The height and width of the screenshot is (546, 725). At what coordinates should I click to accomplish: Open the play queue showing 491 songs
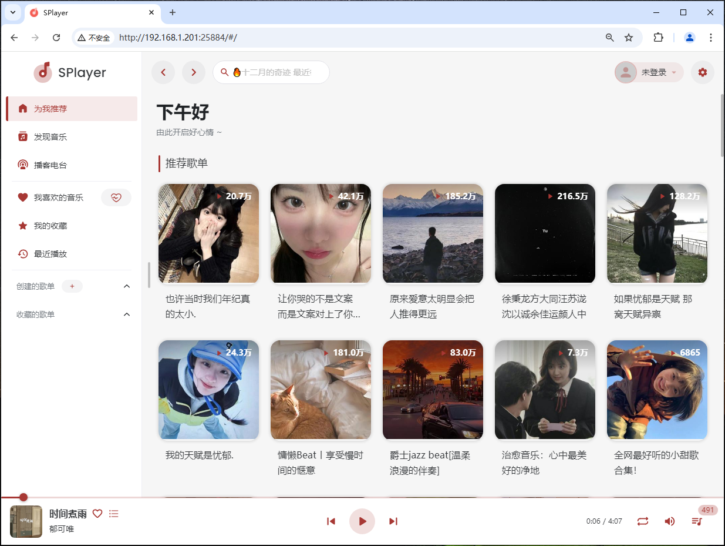696,521
